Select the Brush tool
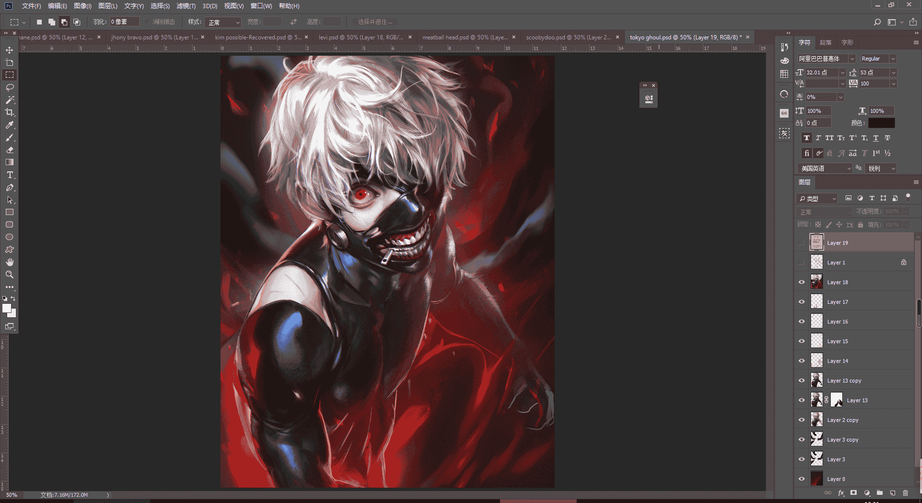The width and height of the screenshot is (922, 503). point(9,137)
